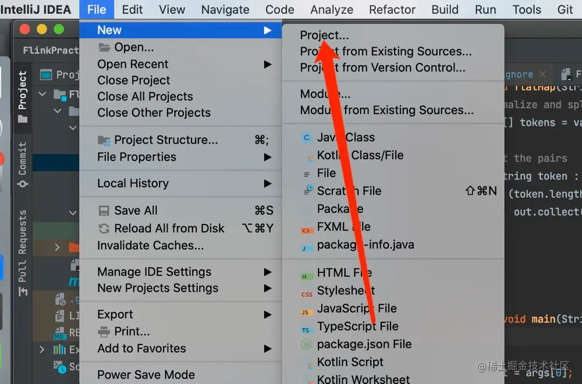Screen dimensions: 582x384
Task: Click the Save All floppy icon
Action: pyautogui.click(x=104, y=211)
